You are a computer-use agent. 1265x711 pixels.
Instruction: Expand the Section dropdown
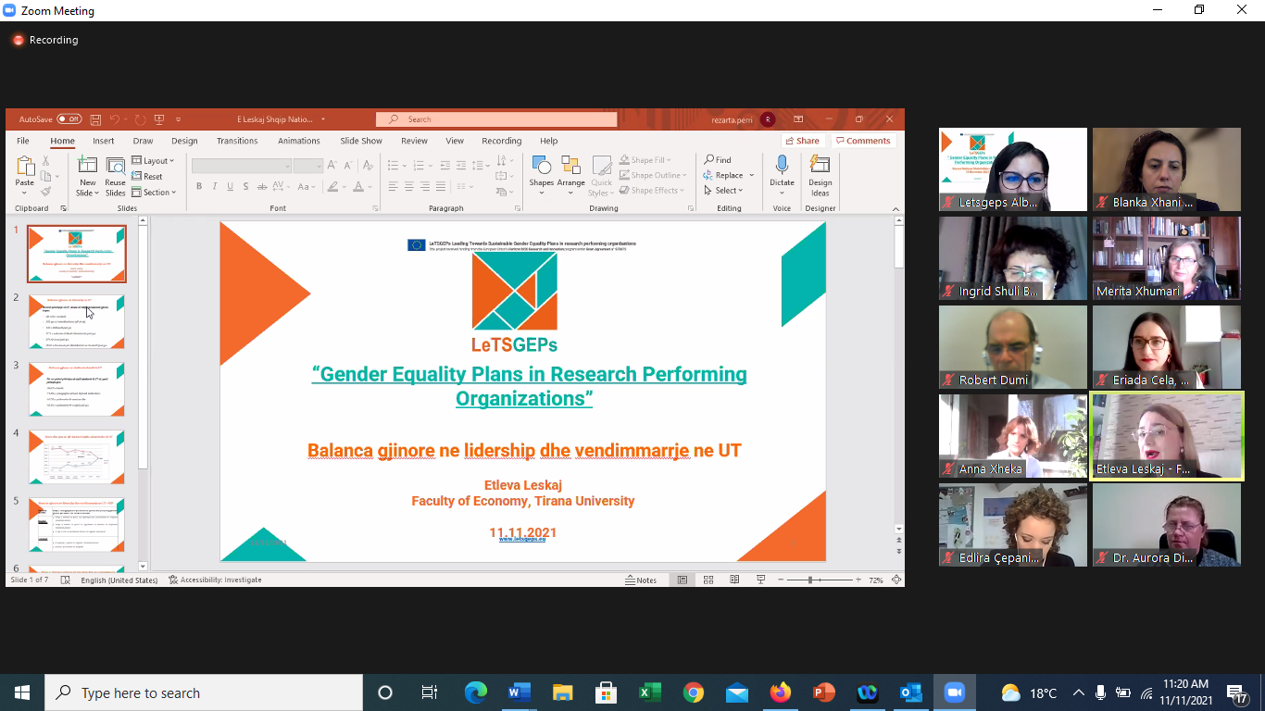pos(153,193)
